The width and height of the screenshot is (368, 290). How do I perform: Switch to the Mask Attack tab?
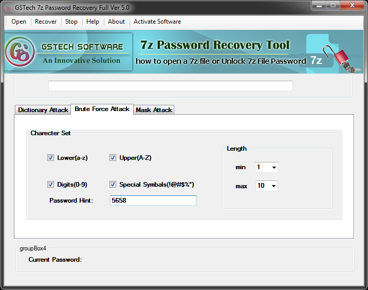tap(154, 110)
